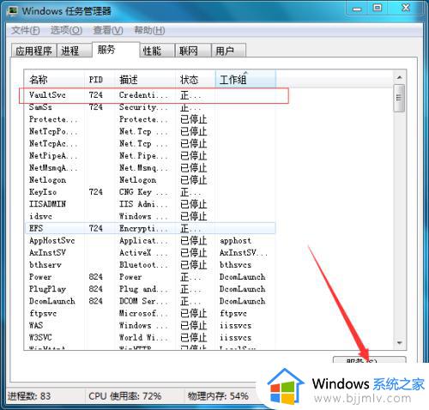The image size is (429, 410).
Task: Click the 物理内存: 54% status entry
Action: [x=218, y=396]
